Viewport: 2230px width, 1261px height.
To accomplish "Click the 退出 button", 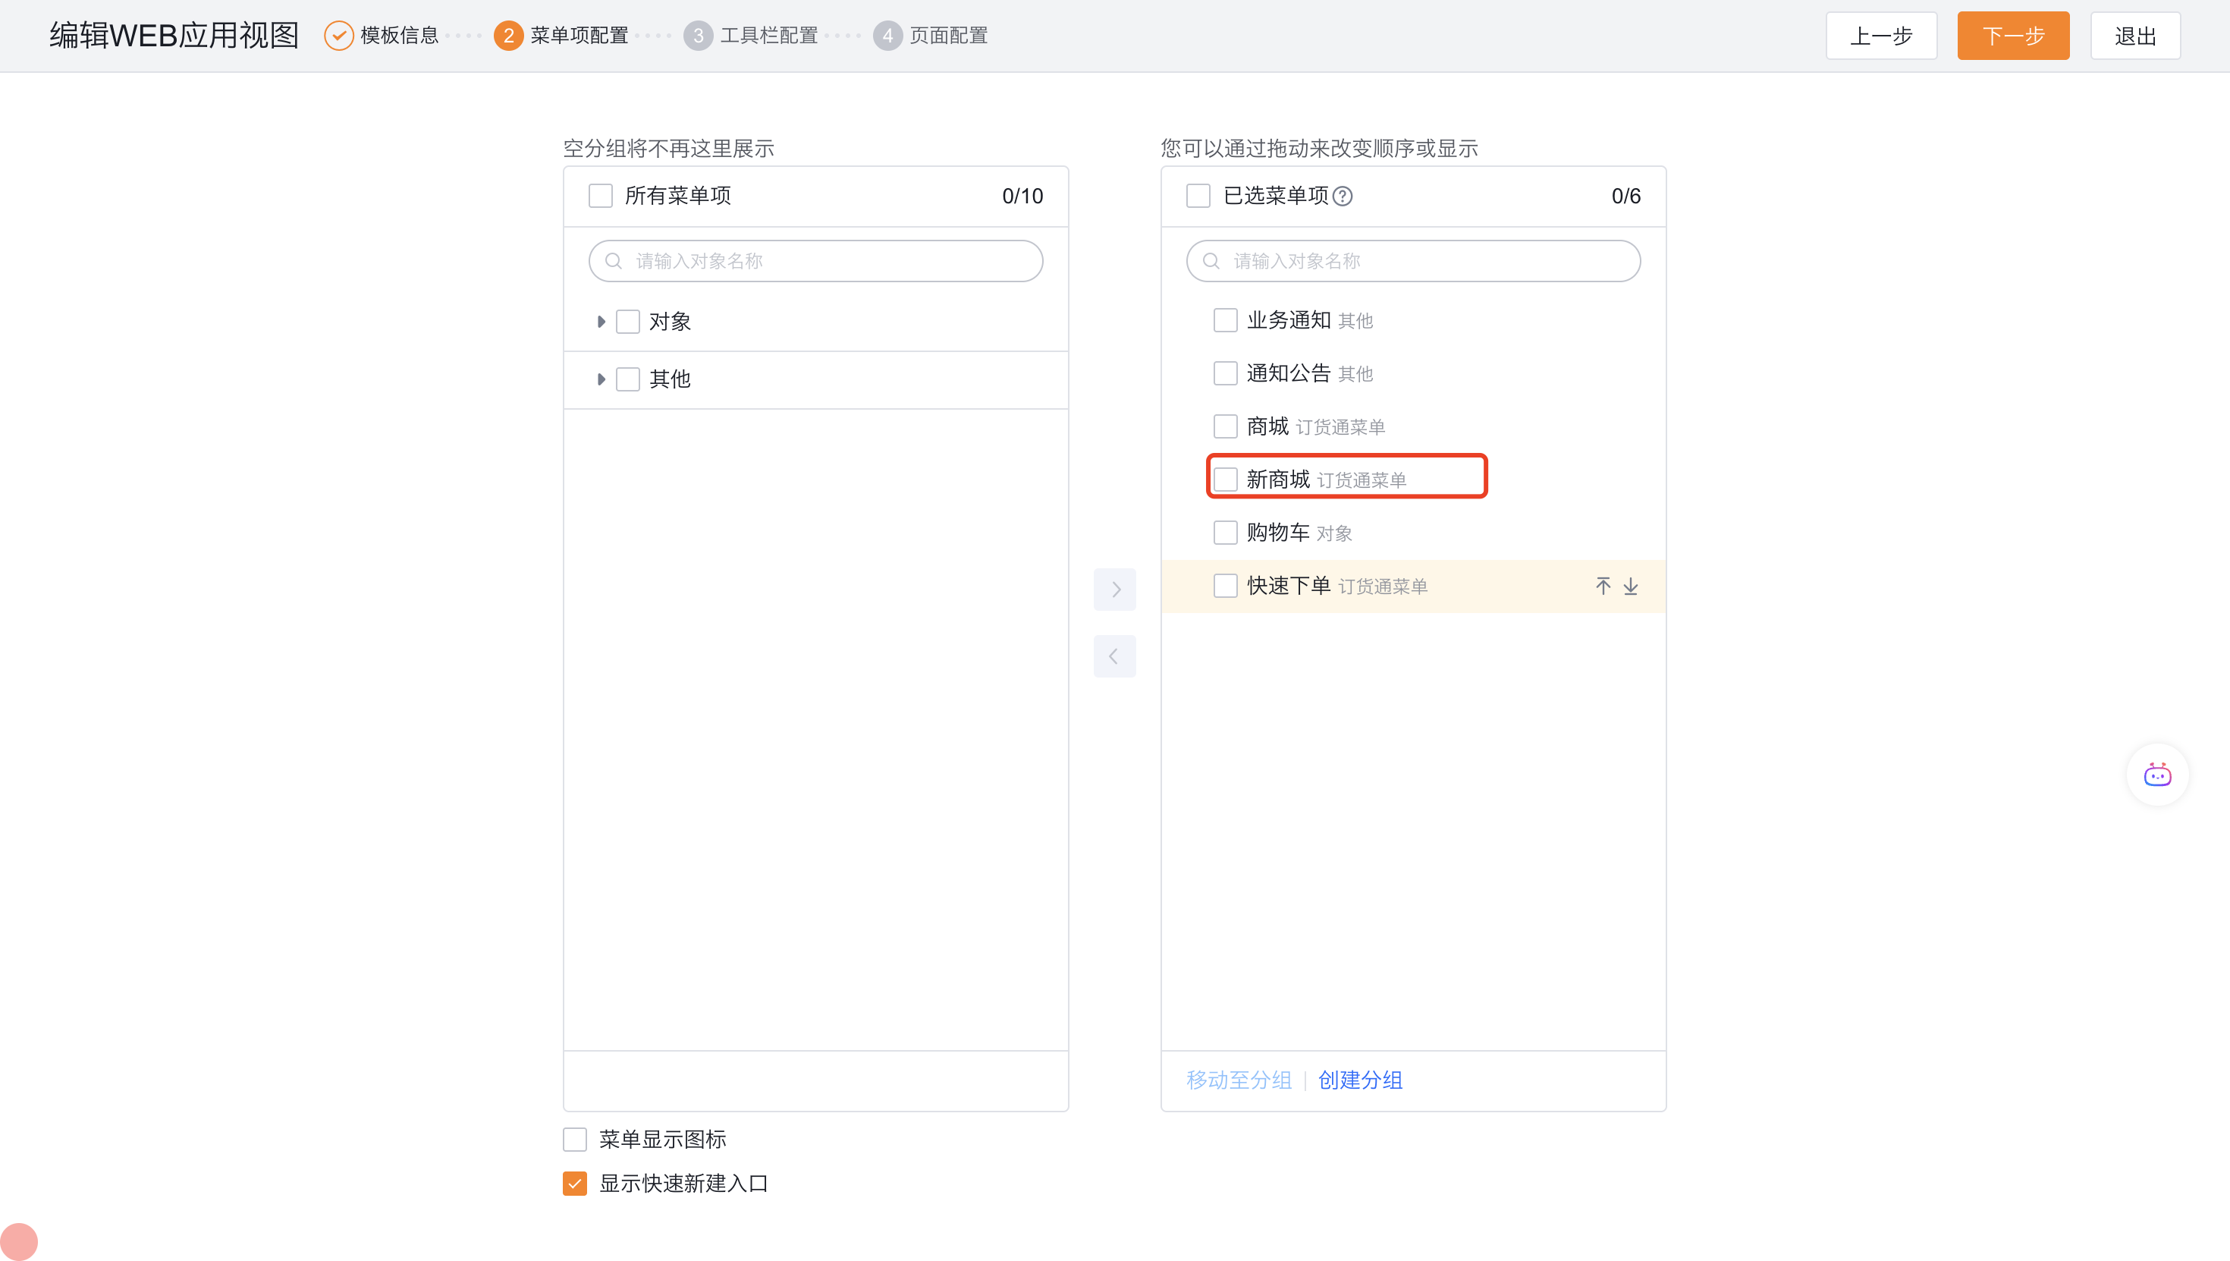I will [2134, 36].
